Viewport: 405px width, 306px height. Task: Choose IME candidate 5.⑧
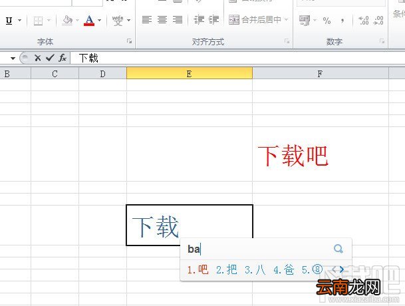(313, 269)
